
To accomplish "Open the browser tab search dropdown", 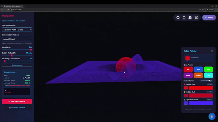I will (2, 6).
